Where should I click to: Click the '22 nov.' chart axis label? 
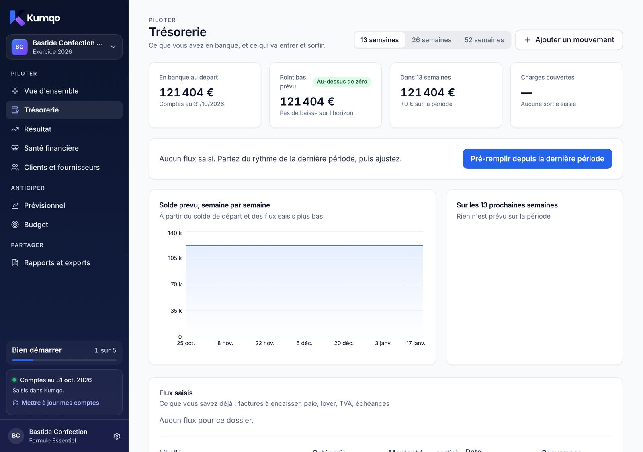pos(265,343)
